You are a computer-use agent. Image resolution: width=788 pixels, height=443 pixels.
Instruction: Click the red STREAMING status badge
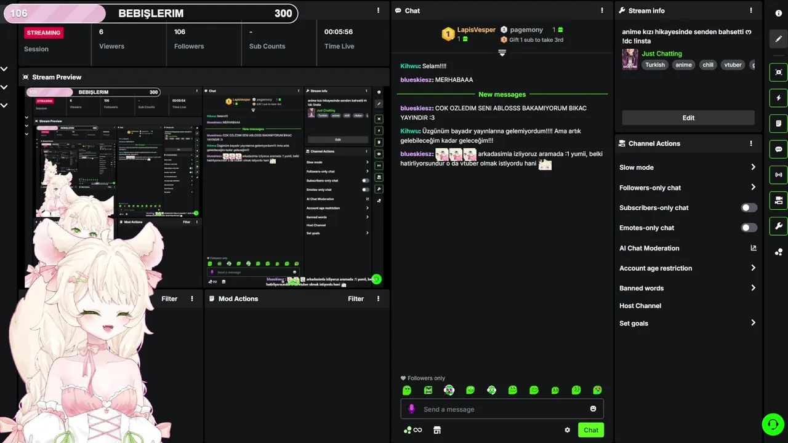tap(44, 33)
